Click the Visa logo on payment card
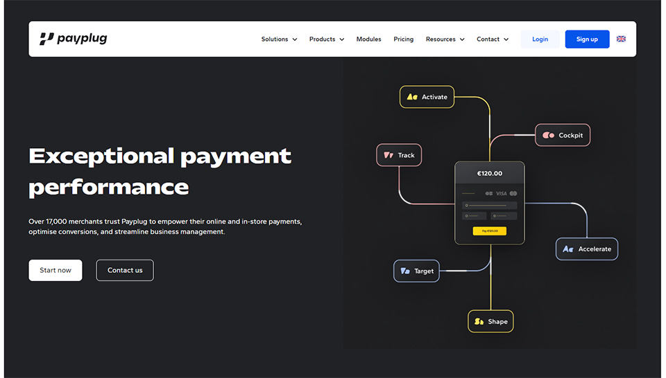Viewport: 666px width, 378px height. coord(501,193)
